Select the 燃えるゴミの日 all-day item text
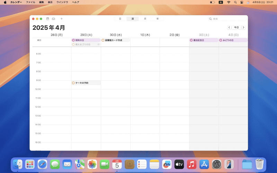Image resolution: width=277 pixels, height=173 pixels. point(83,45)
